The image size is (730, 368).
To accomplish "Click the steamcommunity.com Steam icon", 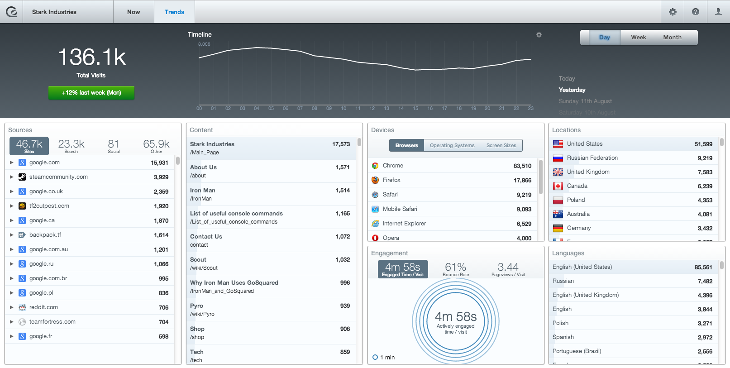I will pyautogui.click(x=22, y=177).
